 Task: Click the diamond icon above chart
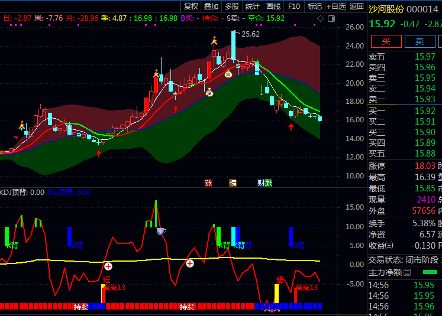coord(320,18)
